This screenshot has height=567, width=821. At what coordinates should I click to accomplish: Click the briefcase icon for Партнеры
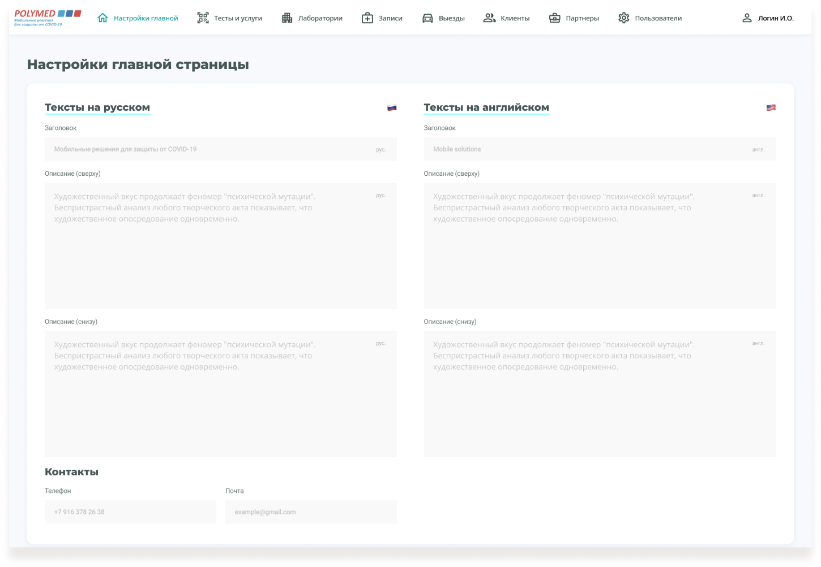click(555, 18)
